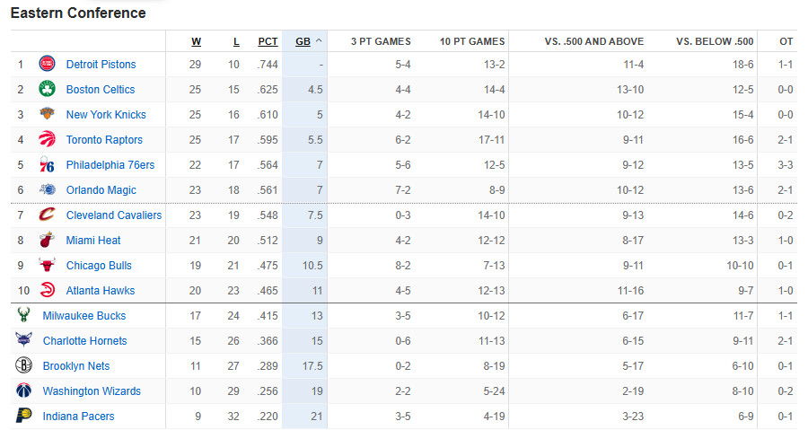Sort table by L column header
808x430 pixels.
(x=236, y=41)
